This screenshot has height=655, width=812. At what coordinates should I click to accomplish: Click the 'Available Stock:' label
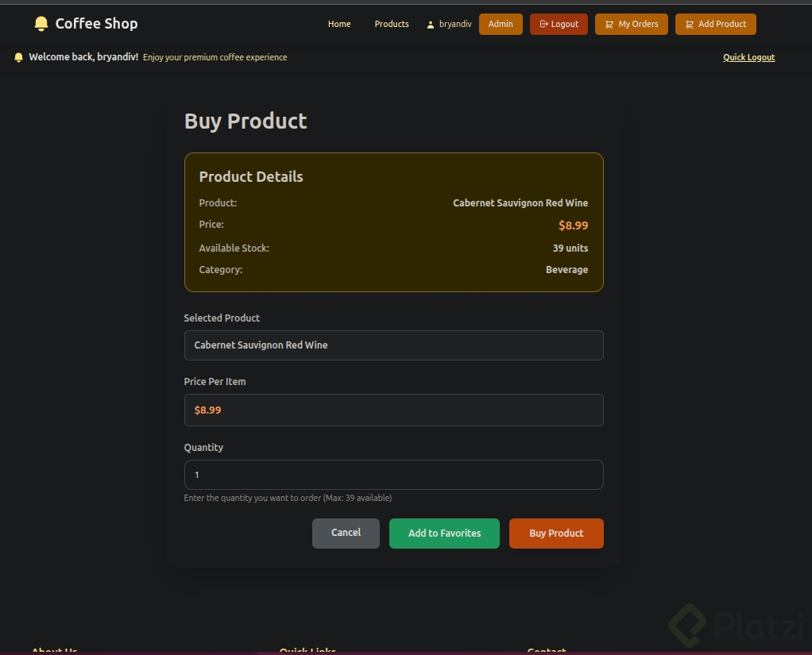234,248
